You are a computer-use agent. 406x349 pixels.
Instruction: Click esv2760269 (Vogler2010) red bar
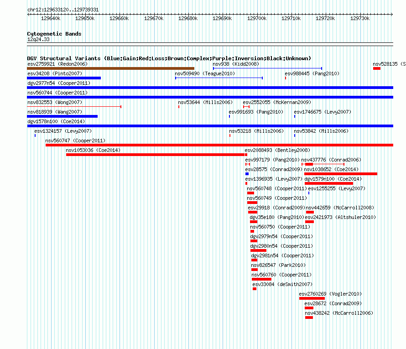coord(312,298)
